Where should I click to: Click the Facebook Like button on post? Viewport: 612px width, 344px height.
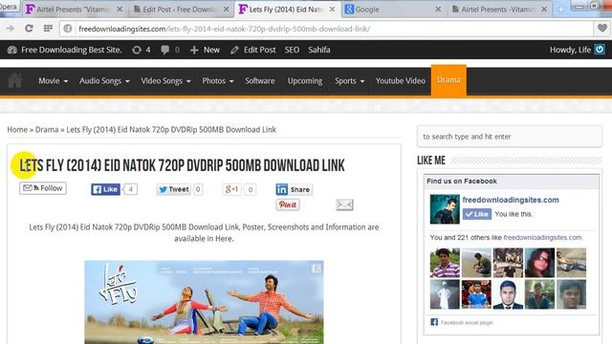coord(105,189)
